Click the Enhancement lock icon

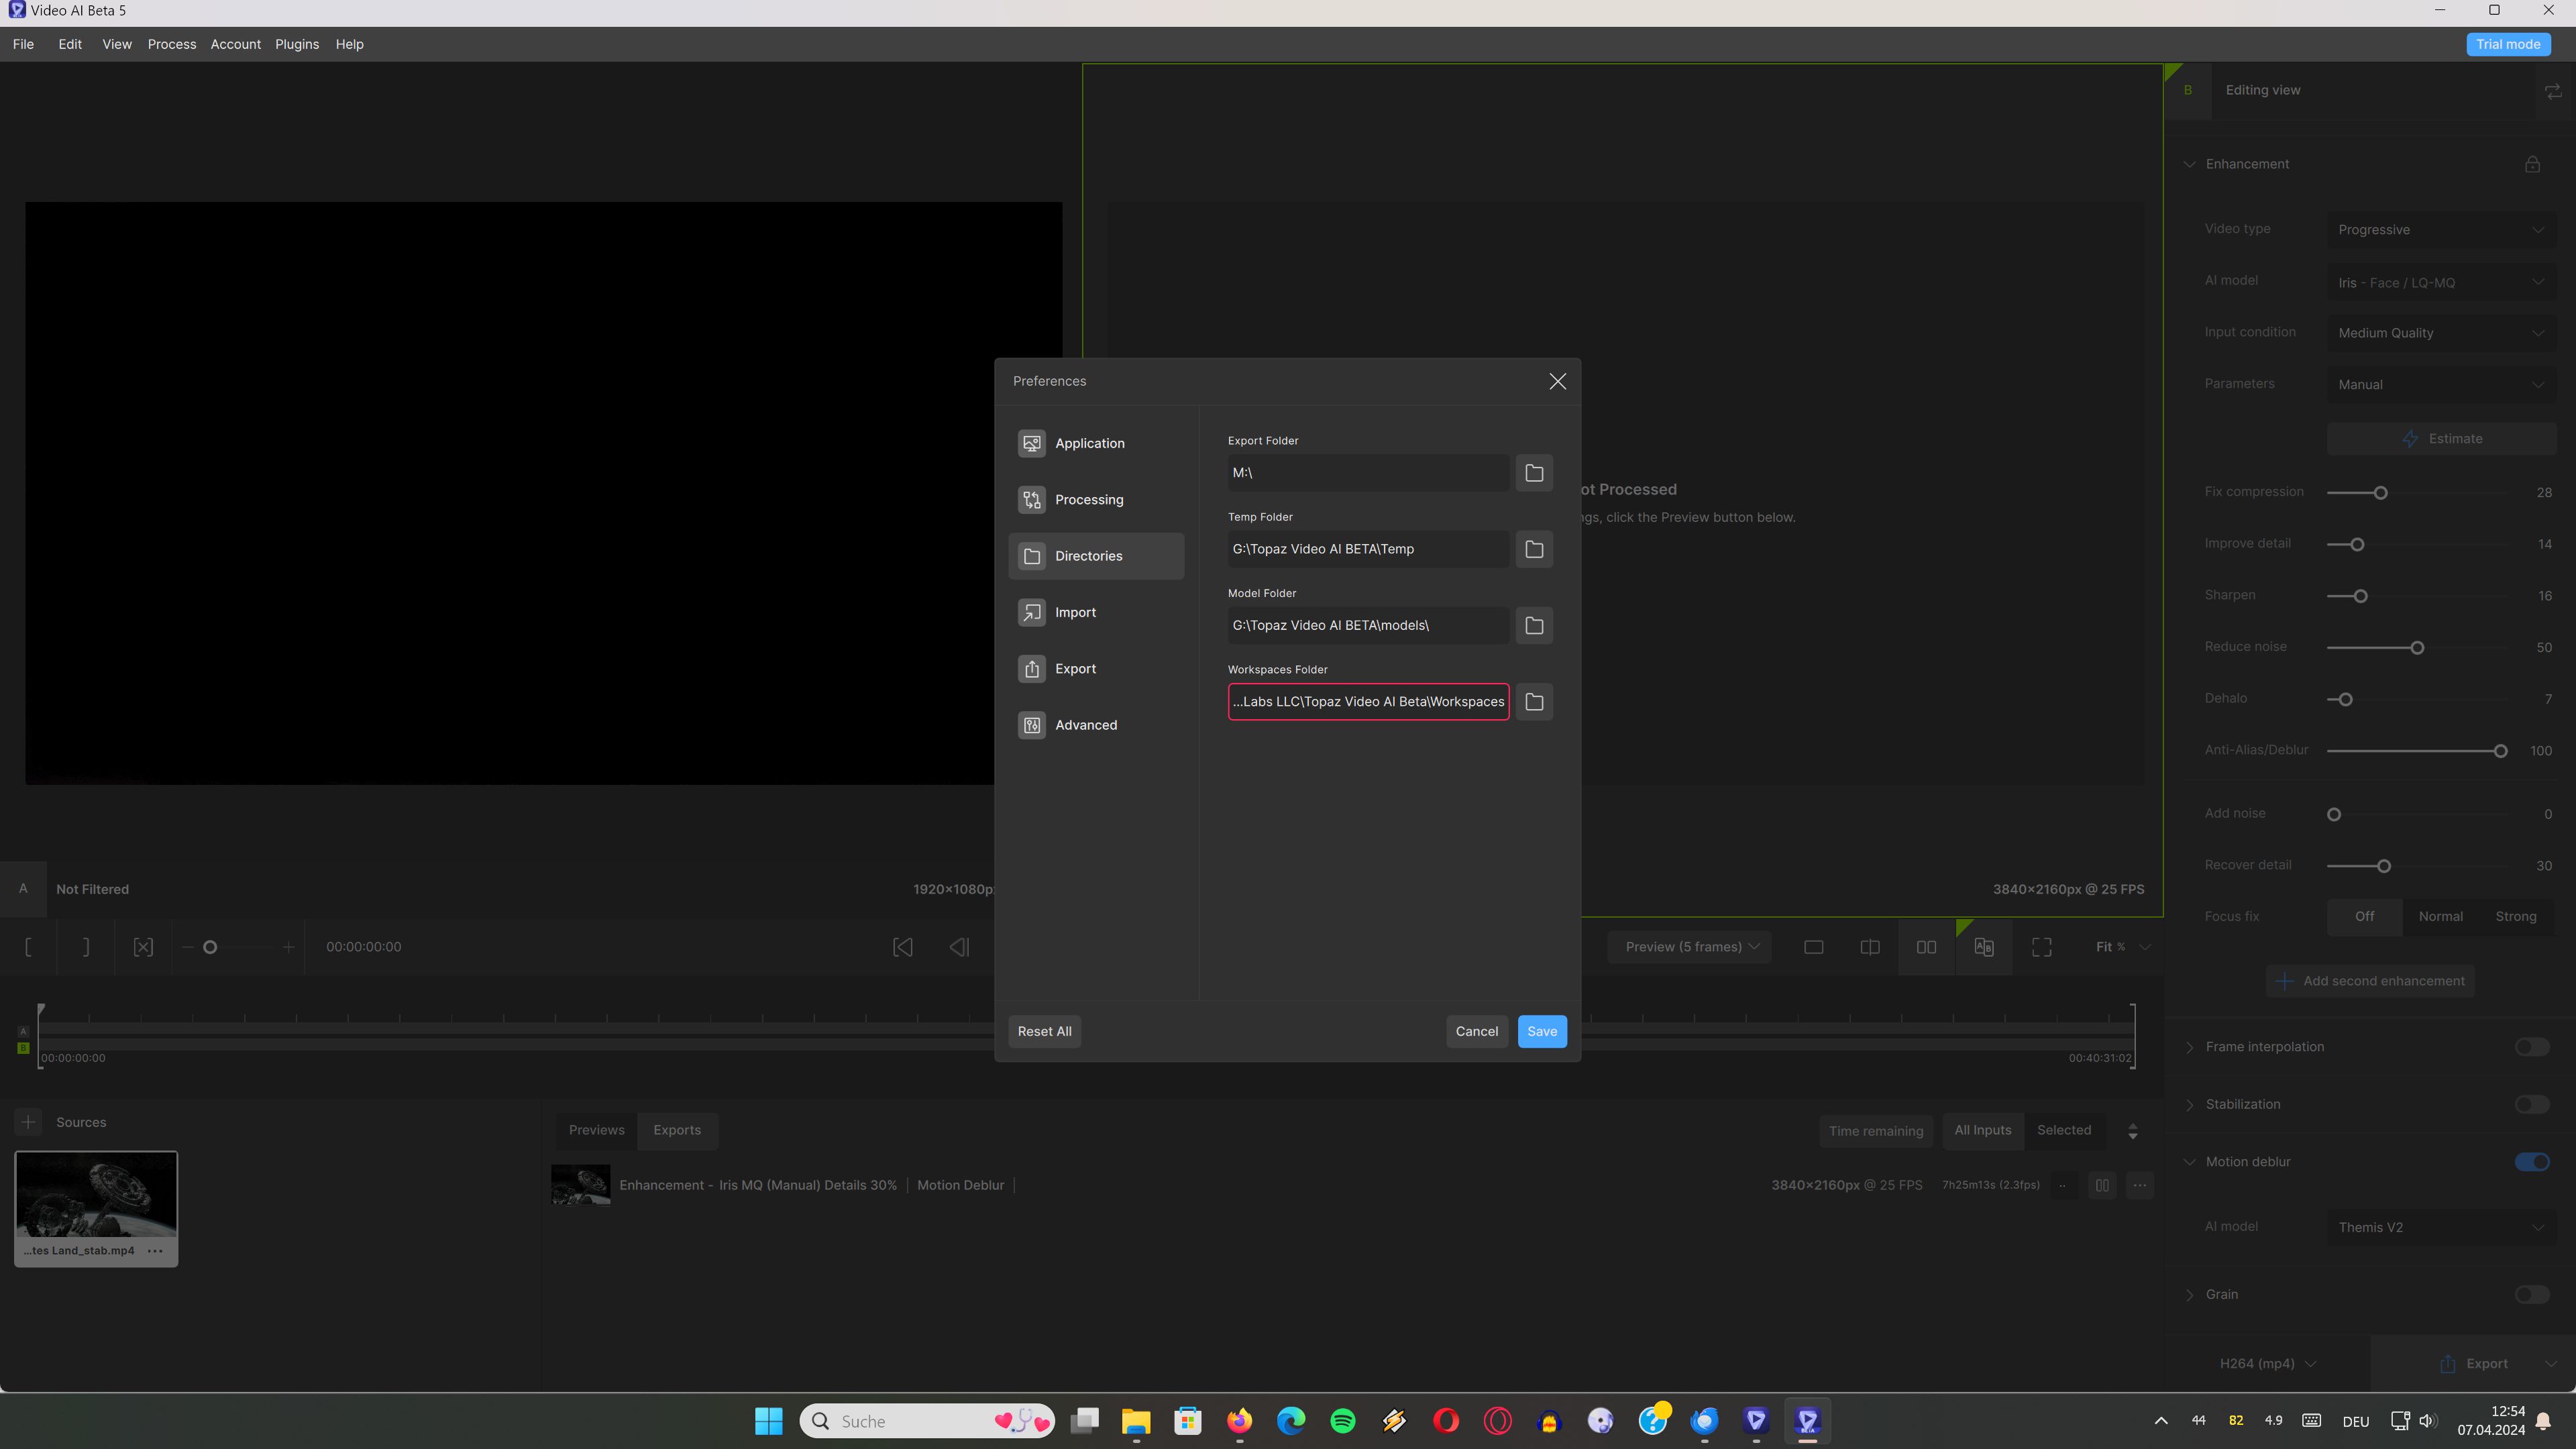(2532, 164)
